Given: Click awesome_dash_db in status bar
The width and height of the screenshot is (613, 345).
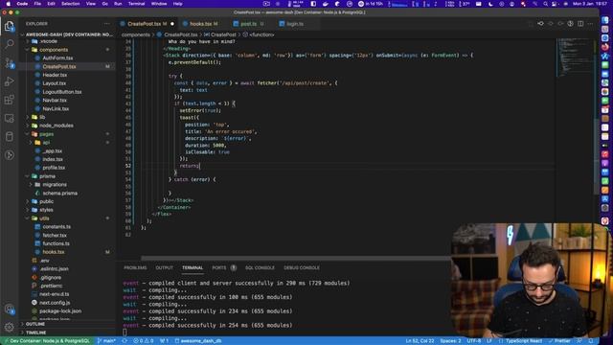Looking at the screenshot, I should coord(198,341).
